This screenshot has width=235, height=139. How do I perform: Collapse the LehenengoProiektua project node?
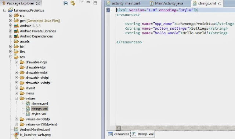(x=5, y=10)
